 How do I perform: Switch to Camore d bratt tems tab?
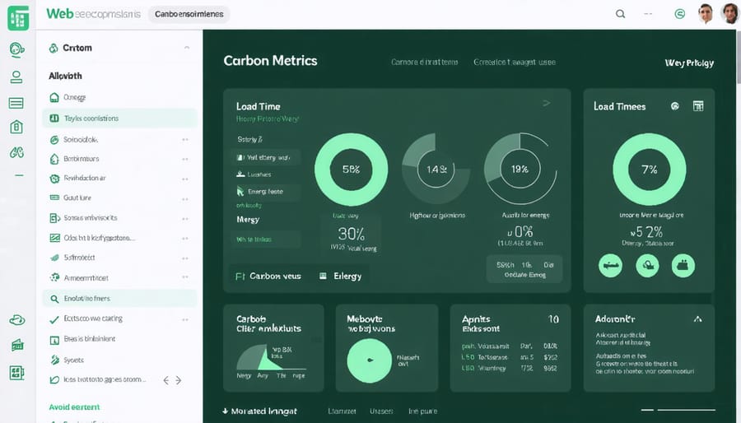(x=424, y=62)
